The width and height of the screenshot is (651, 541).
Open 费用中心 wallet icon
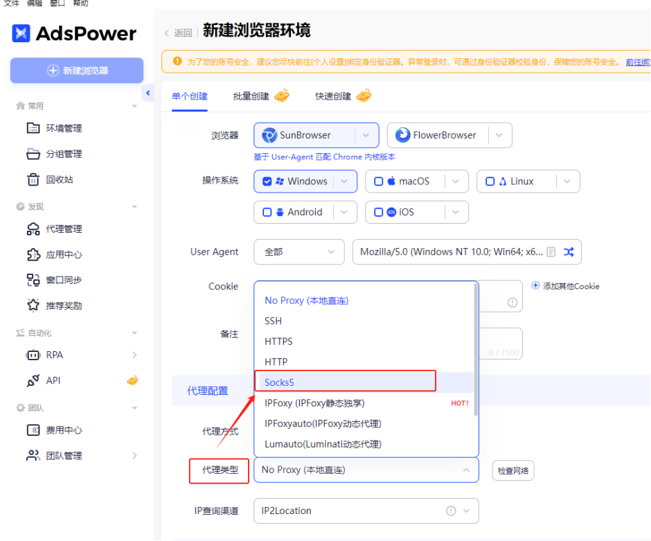click(x=33, y=430)
